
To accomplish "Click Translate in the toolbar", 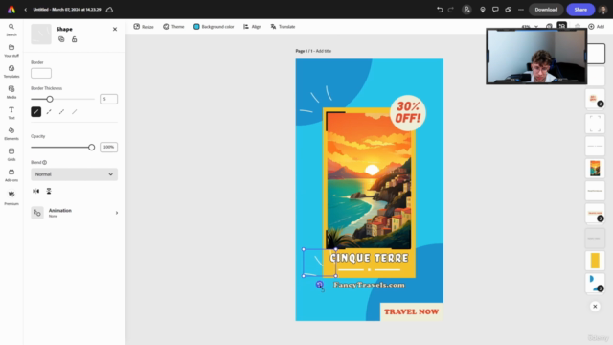I will pyautogui.click(x=283, y=27).
